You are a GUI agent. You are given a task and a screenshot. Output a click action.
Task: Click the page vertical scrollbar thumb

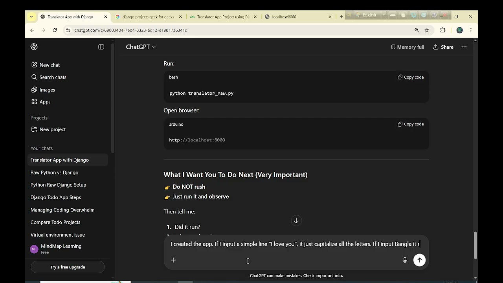click(475, 245)
